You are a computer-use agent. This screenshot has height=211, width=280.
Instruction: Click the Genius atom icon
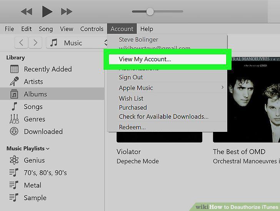(x=14, y=160)
